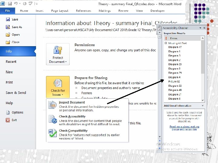This screenshot has width=218, height=163.
Task: Collapse the Additional Information section
Action: [203, 106]
